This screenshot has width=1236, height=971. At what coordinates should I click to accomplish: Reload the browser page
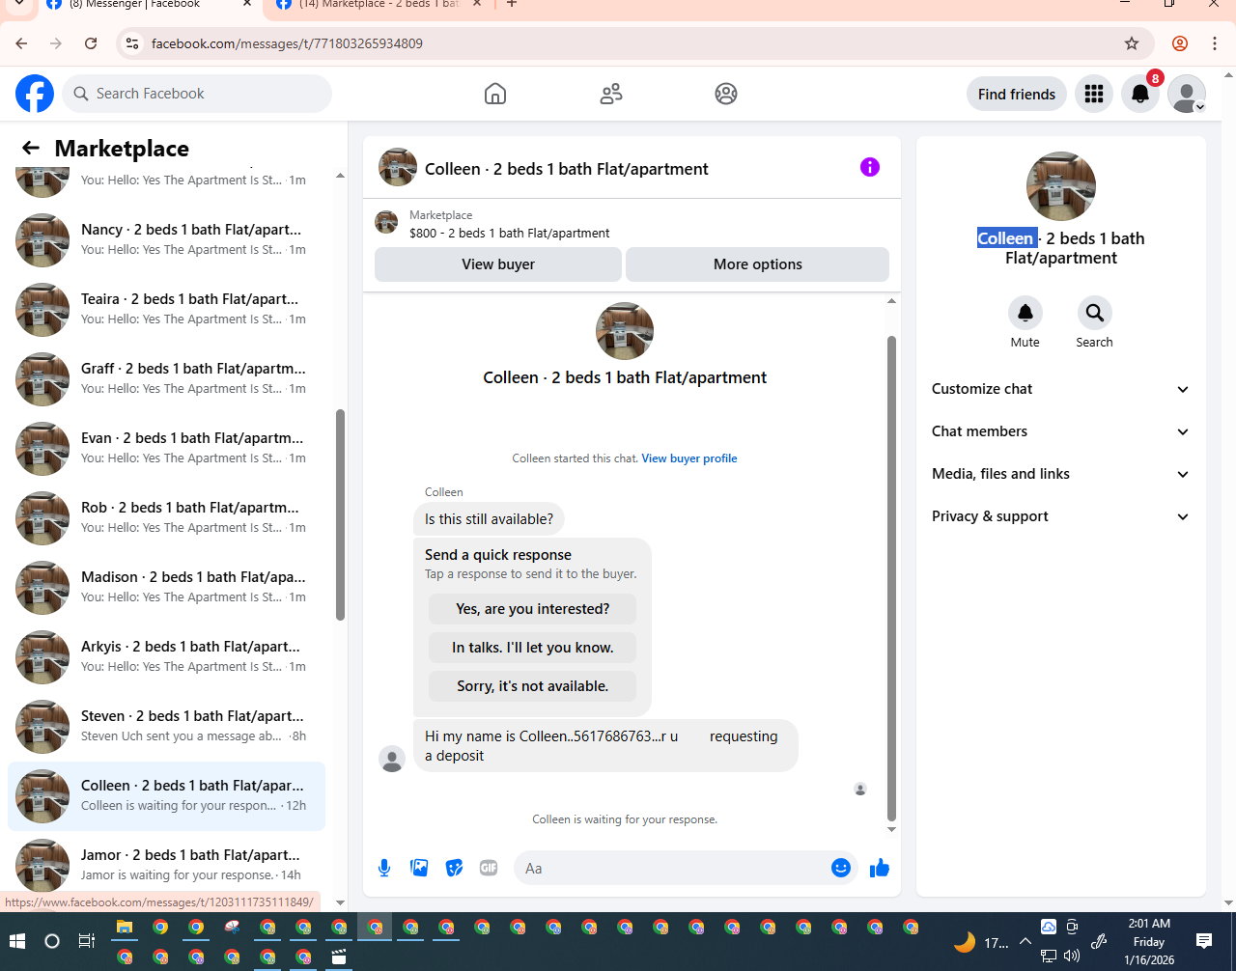tap(91, 43)
